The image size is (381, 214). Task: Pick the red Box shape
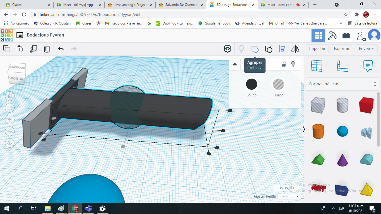tap(366, 105)
